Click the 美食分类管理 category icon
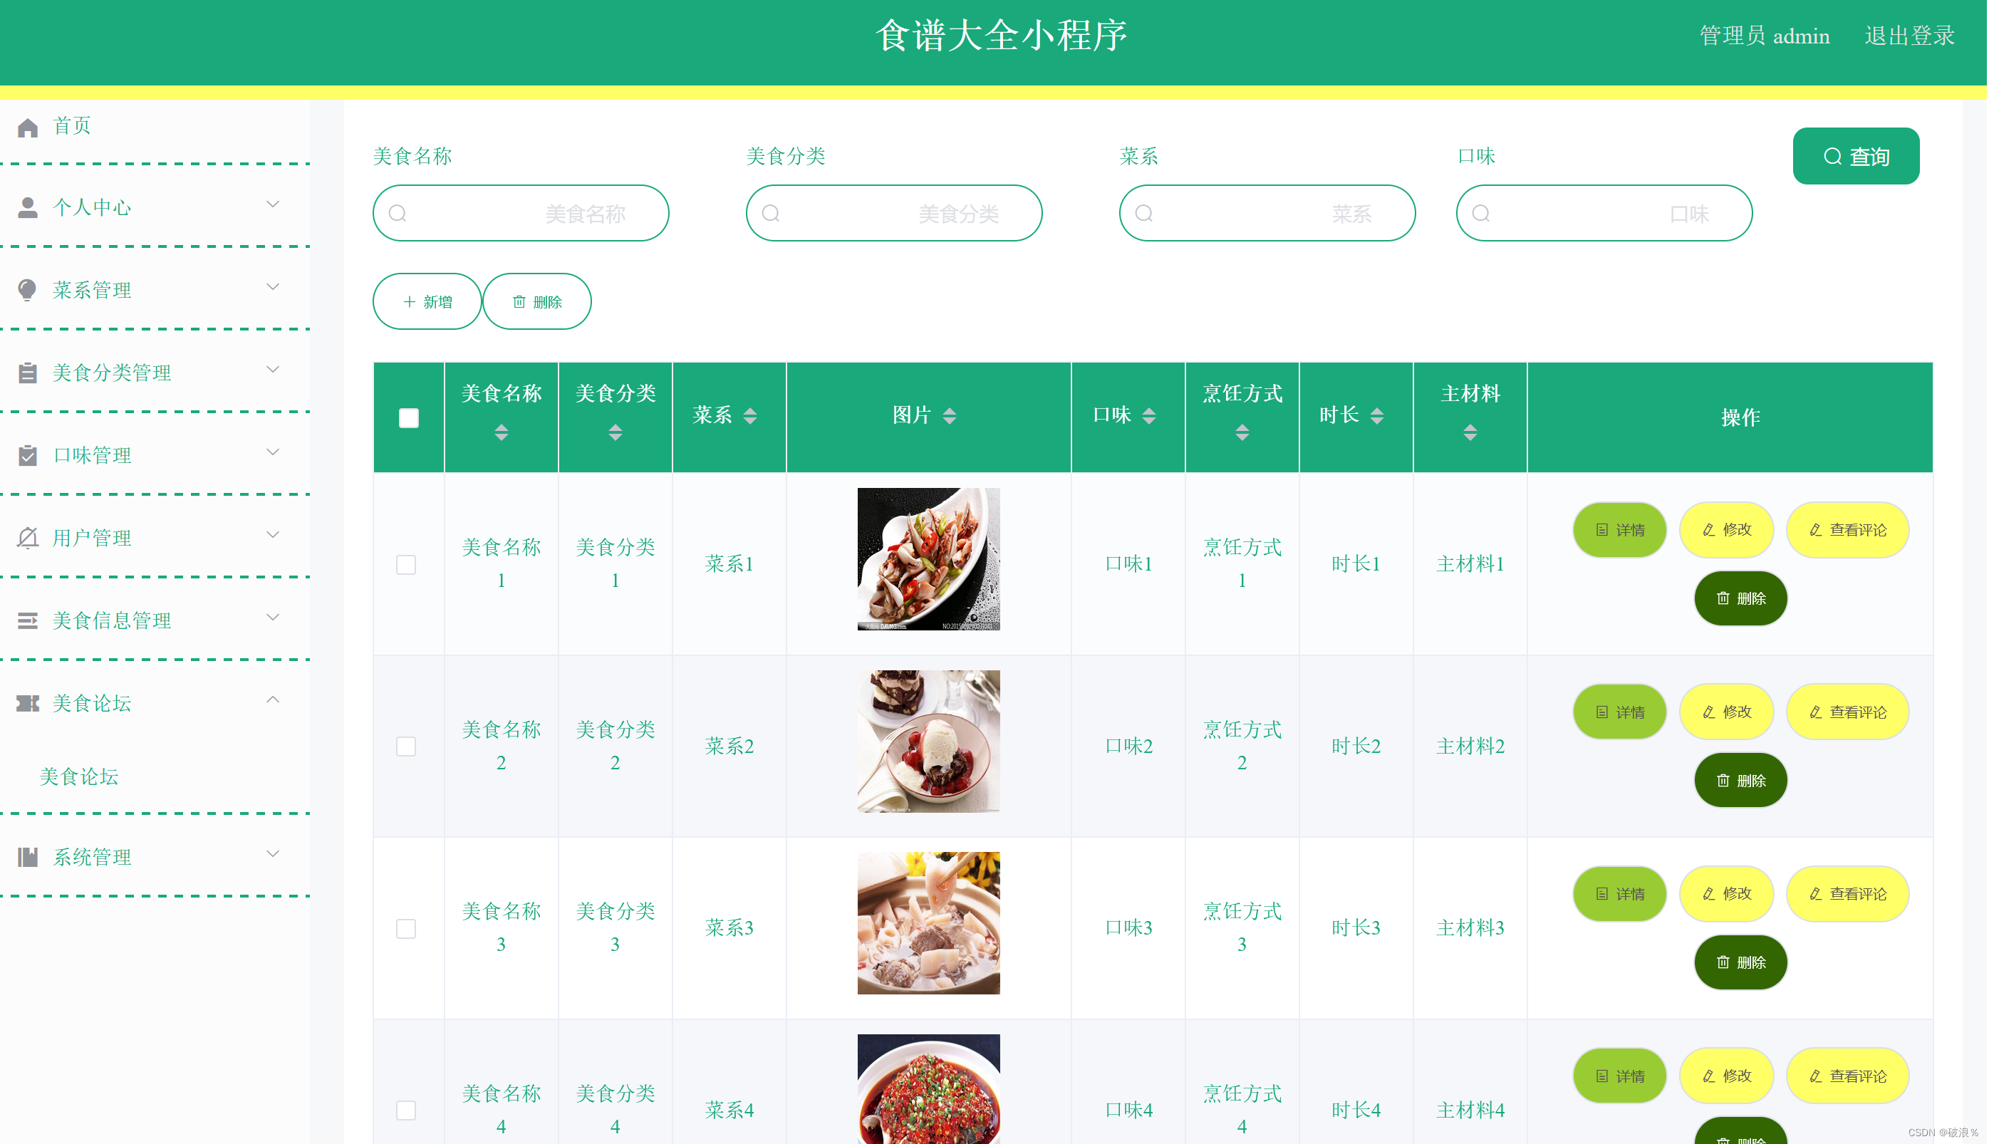 point(28,371)
